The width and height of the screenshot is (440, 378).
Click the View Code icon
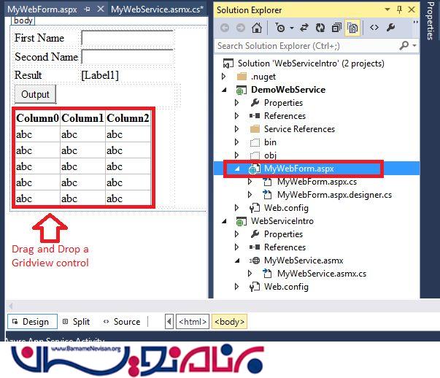pyautogui.click(x=374, y=28)
